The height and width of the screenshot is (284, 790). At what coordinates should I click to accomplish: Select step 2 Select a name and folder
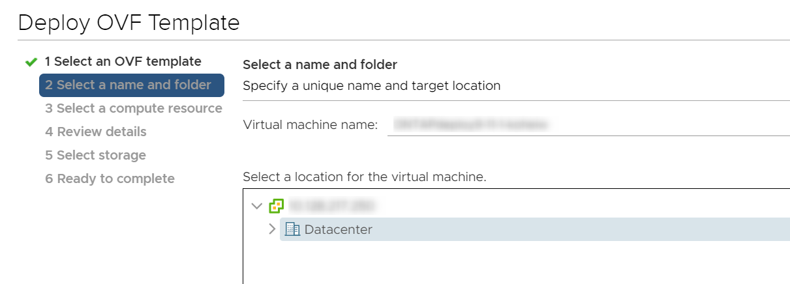pos(131,85)
